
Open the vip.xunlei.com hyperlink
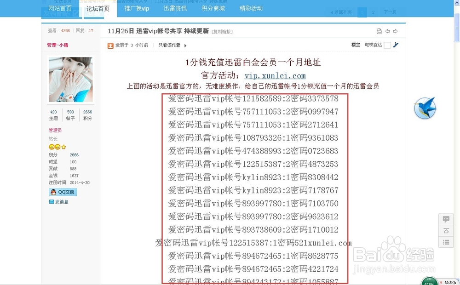pyautogui.click(x=275, y=76)
